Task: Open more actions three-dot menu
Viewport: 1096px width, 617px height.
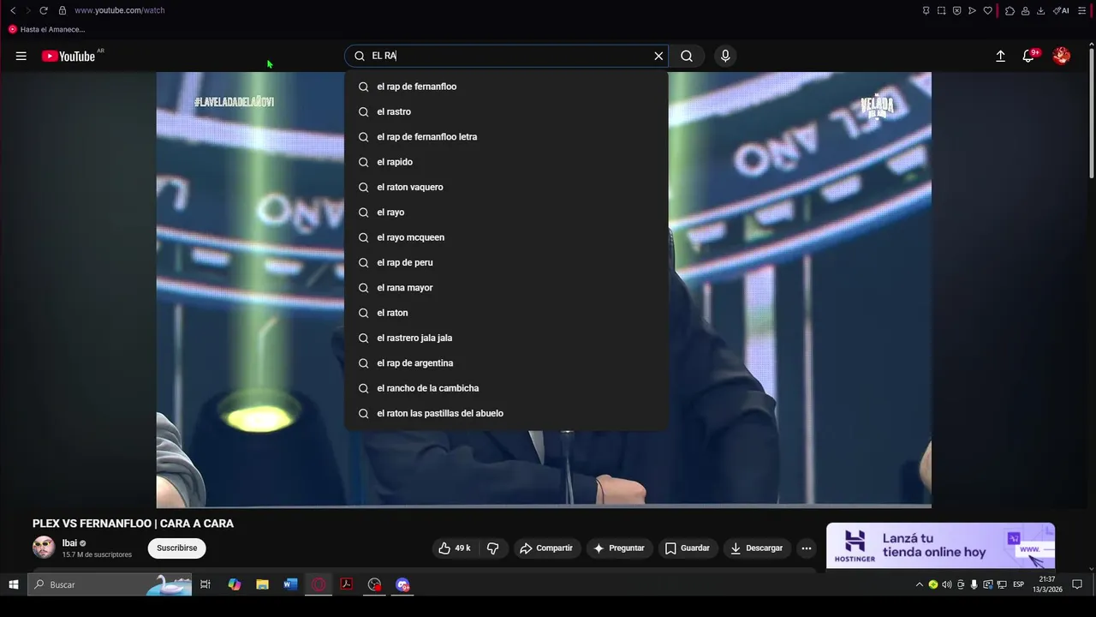Action: point(807,548)
